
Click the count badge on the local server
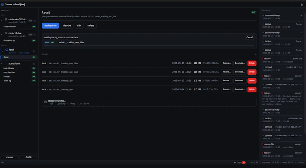(34, 51)
